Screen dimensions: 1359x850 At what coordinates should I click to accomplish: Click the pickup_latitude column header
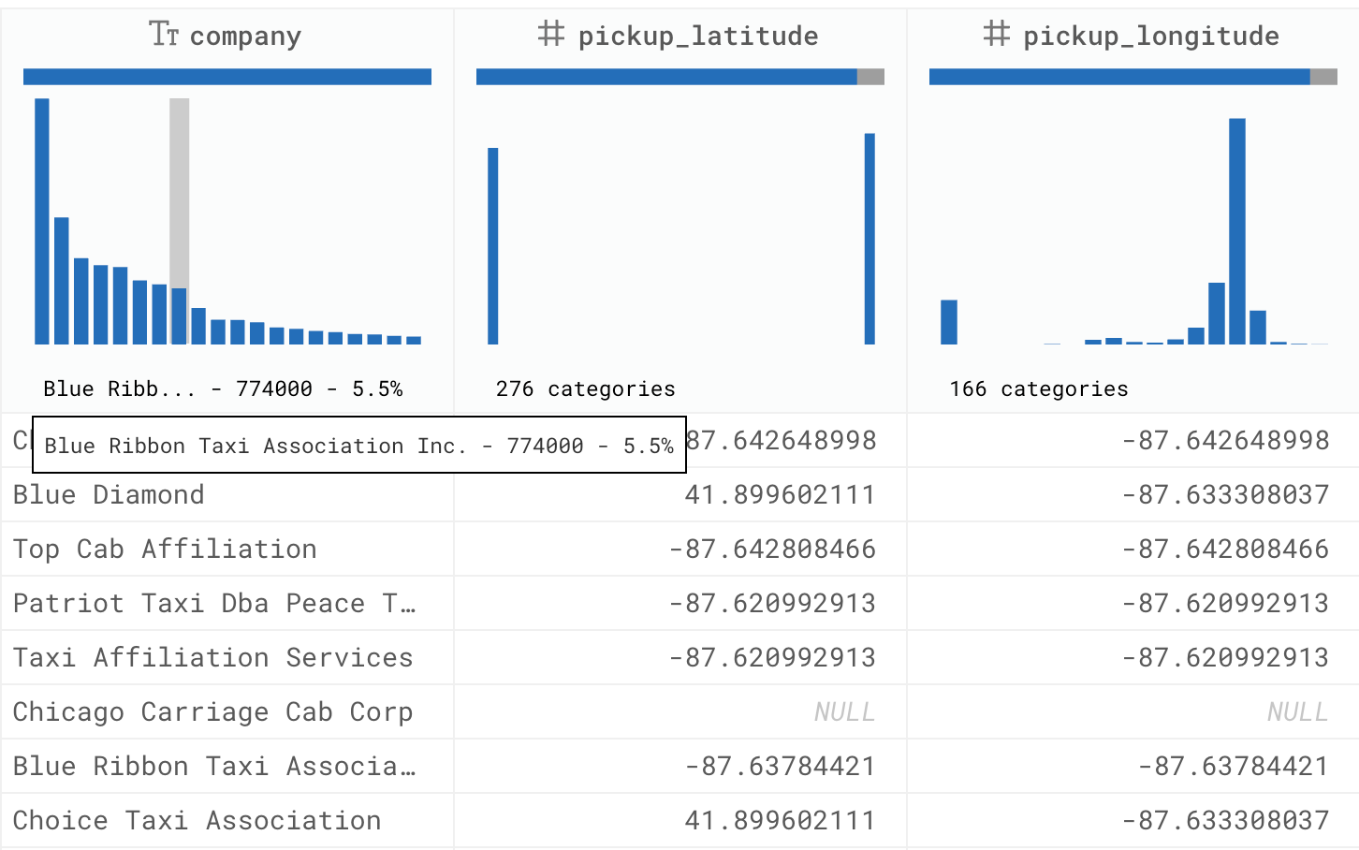(x=699, y=36)
